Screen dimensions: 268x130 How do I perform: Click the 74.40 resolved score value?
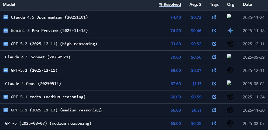(175, 18)
